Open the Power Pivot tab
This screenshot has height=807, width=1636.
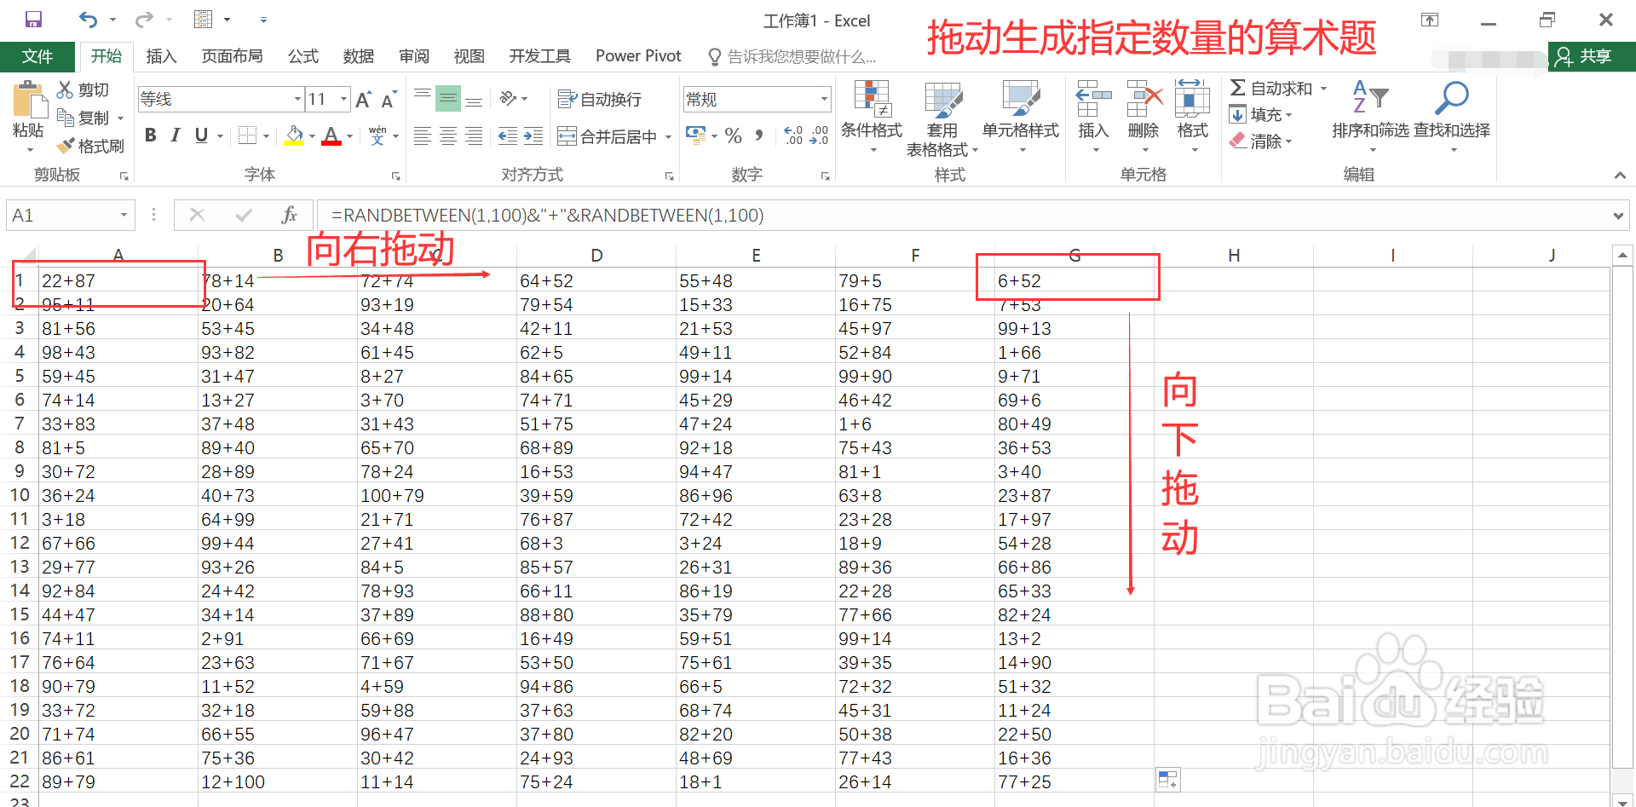click(637, 56)
